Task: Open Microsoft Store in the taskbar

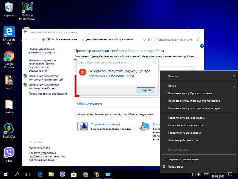Action: 74,174
